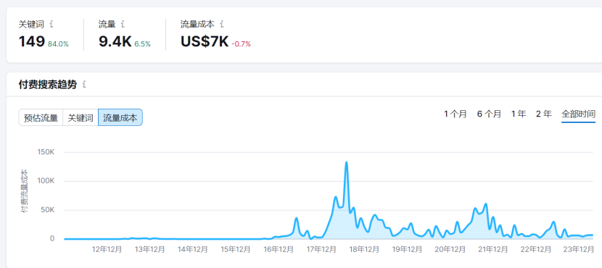Click the 17年12月 x-axis label
This screenshot has height=268, width=602.
point(321,250)
